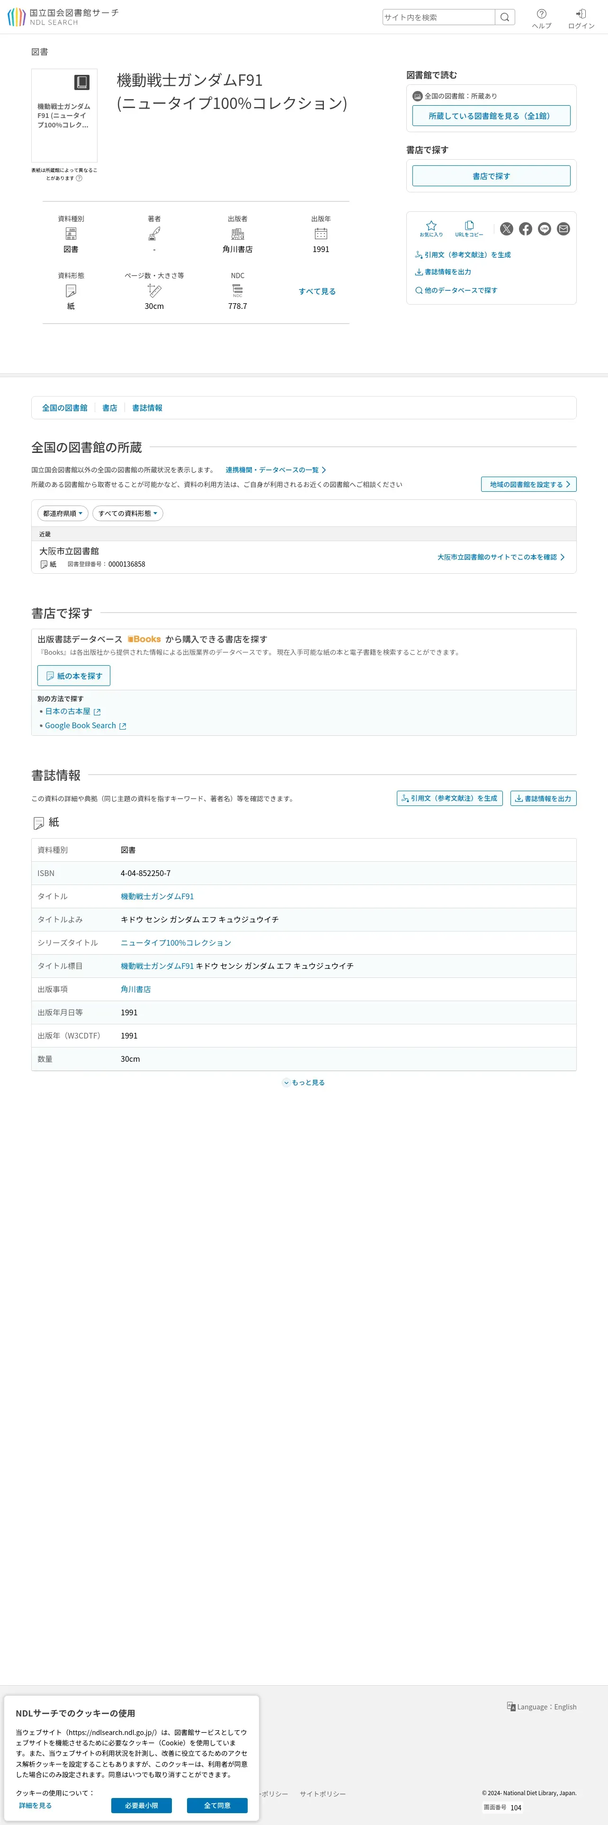Choose 必要最小限 cookies button
This screenshot has width=608, height=1825.
tap(142, 1805)
